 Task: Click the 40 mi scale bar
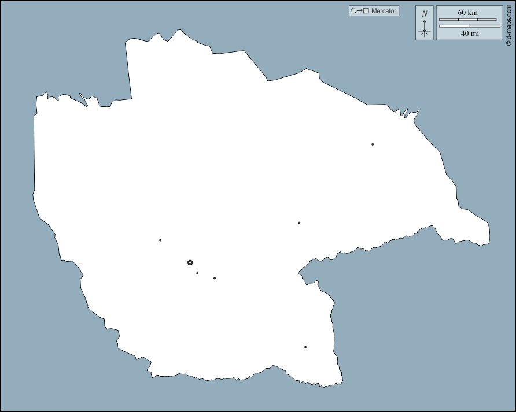click(469, 26)
